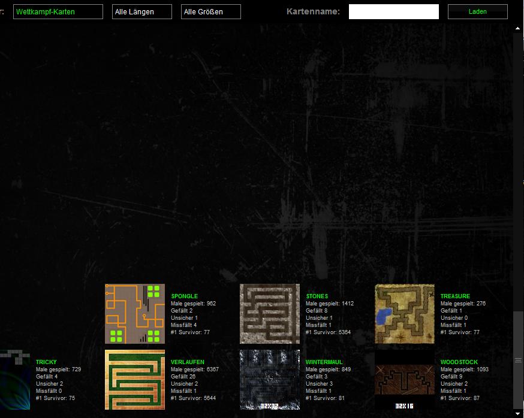The width and height of the screenshot is (524, 418).
Task: Open the TRICKY map title link
Action: point(46,362)
